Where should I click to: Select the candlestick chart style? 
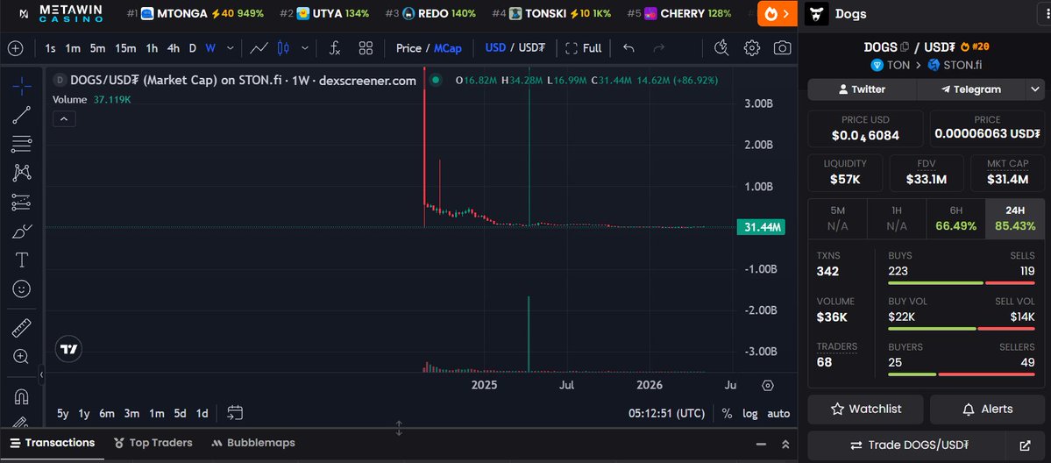coord(283,48)
